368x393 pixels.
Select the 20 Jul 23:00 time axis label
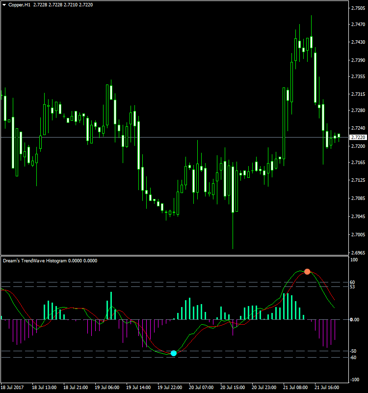point(264,388)
